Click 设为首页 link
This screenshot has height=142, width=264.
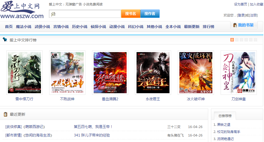(240, 4)
